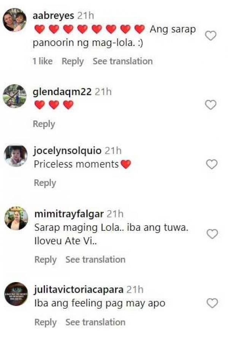See translation of julitavictoriacapara's comment
Image resolution: width=228 pixels, height=341 pixels.
click(95, 322)
